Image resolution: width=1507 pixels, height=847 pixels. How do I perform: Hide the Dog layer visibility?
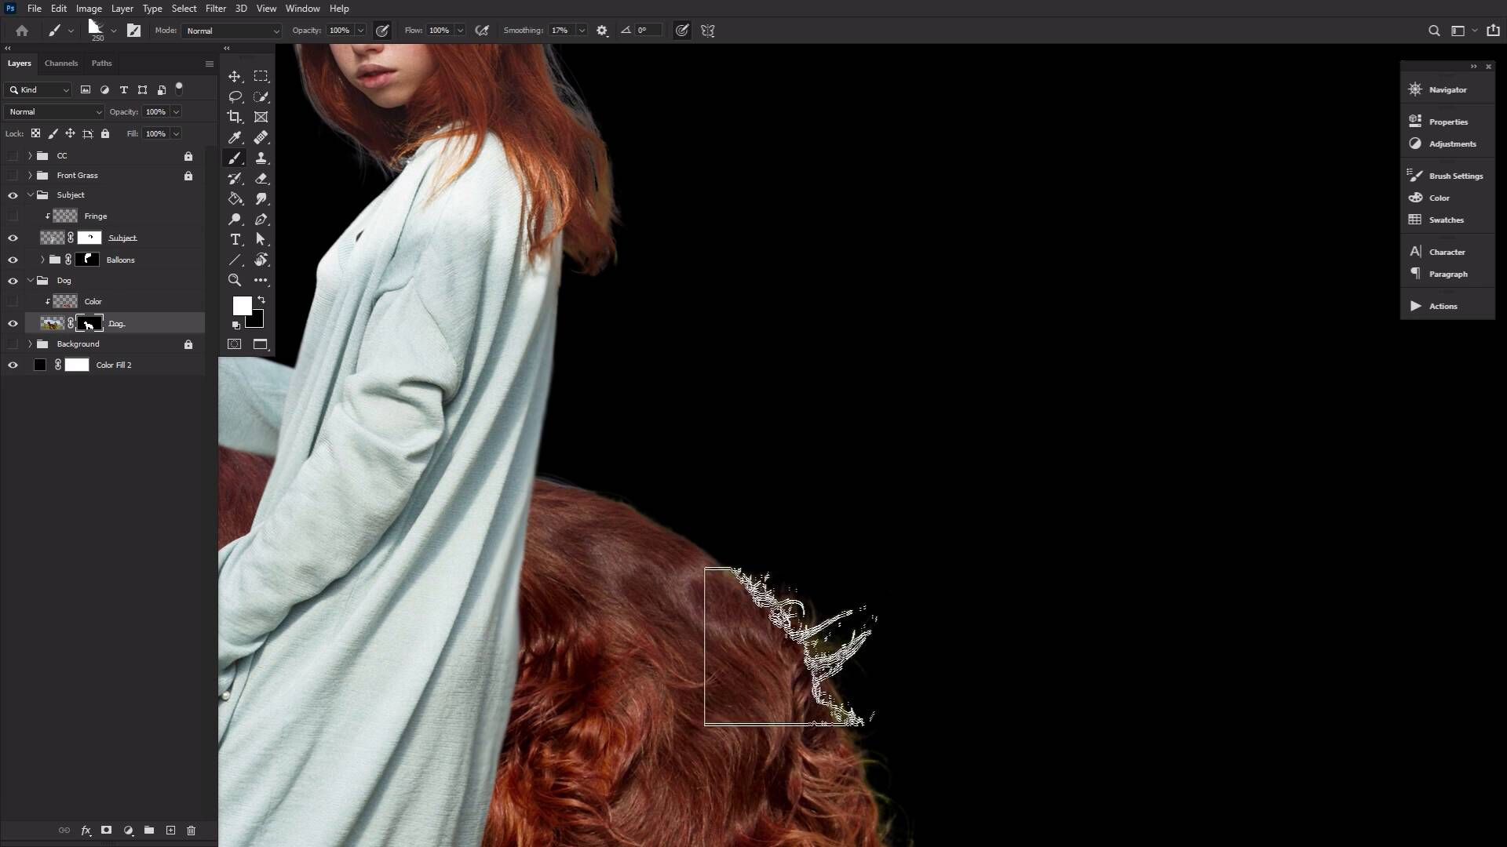coord(13,323)
